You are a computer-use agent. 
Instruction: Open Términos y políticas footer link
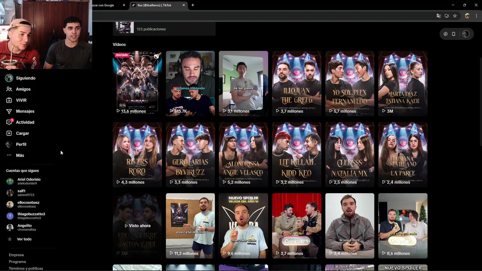click(x=26, y=269)
